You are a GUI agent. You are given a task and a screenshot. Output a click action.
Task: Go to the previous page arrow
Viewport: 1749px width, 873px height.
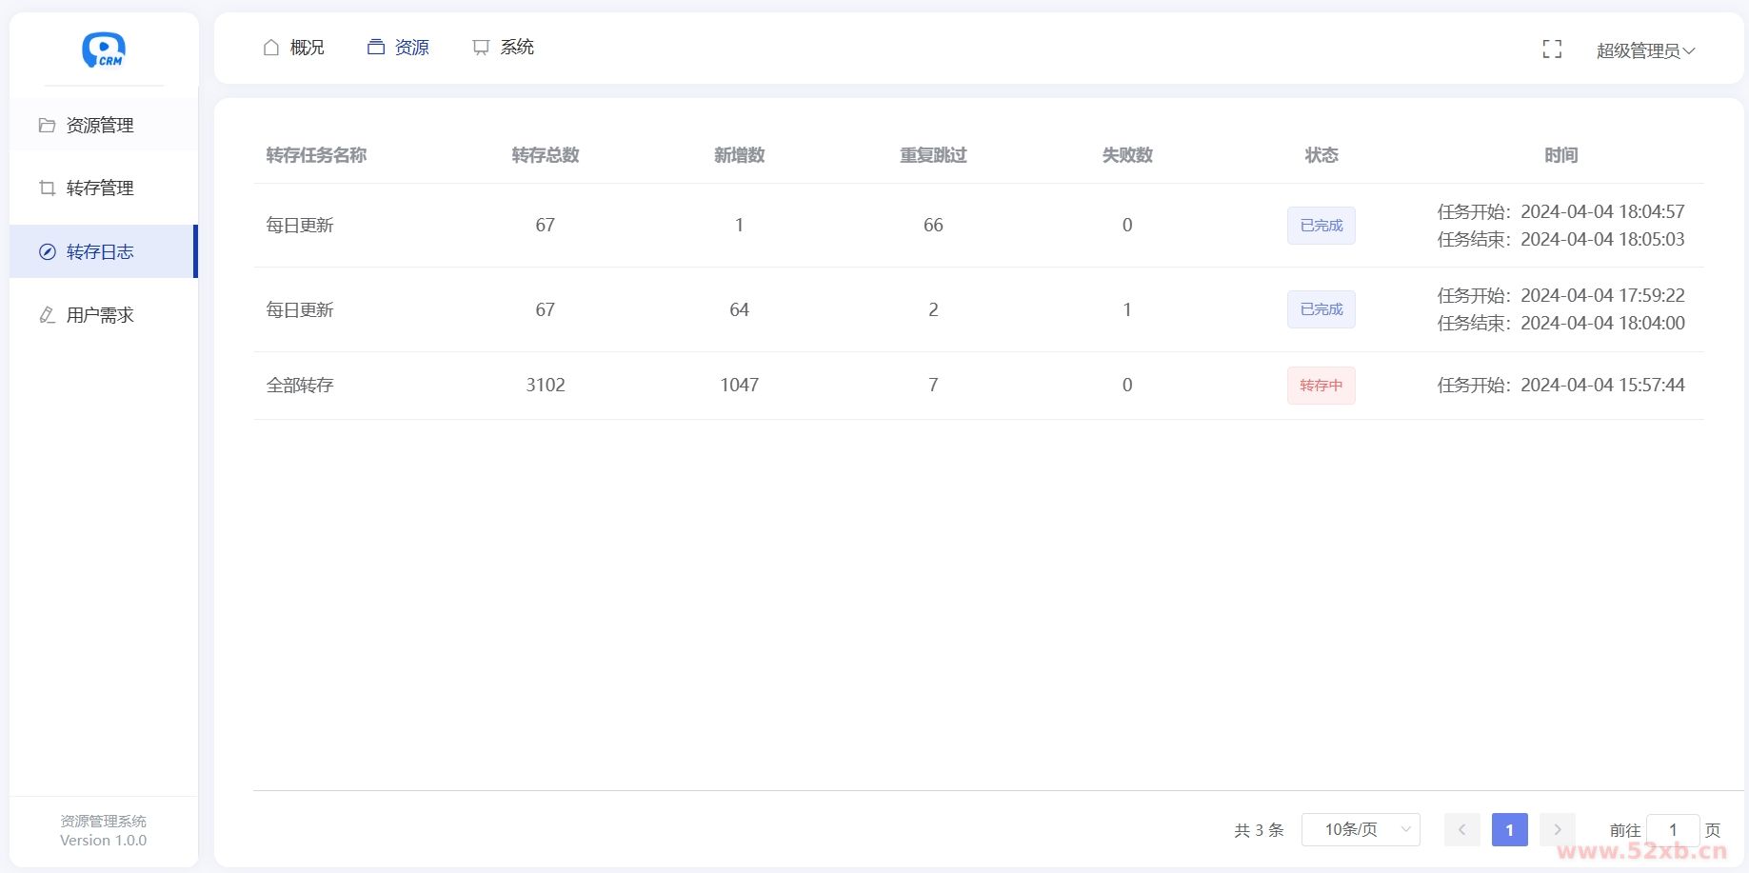pos(1461,830)
